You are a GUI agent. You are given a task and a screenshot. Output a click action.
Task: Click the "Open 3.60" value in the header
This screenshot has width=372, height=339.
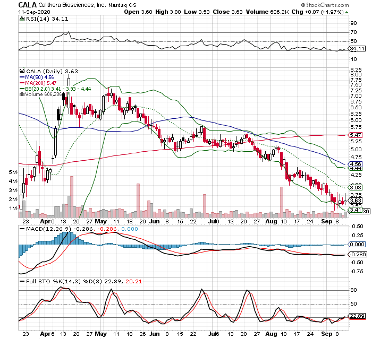[x=138, y=12]
